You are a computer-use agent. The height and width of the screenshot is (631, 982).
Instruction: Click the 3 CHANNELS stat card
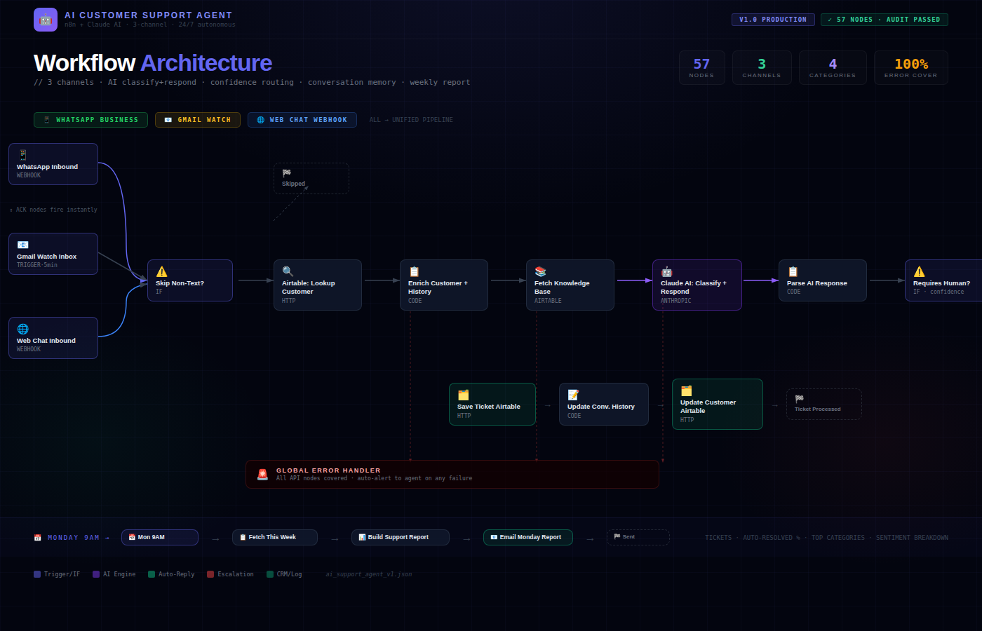(762, 68)
